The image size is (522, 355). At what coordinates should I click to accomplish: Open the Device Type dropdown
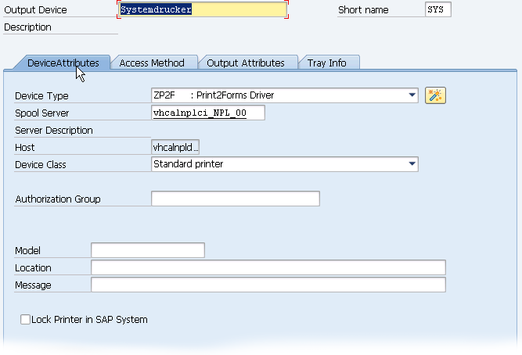click(x=412, y=95)
